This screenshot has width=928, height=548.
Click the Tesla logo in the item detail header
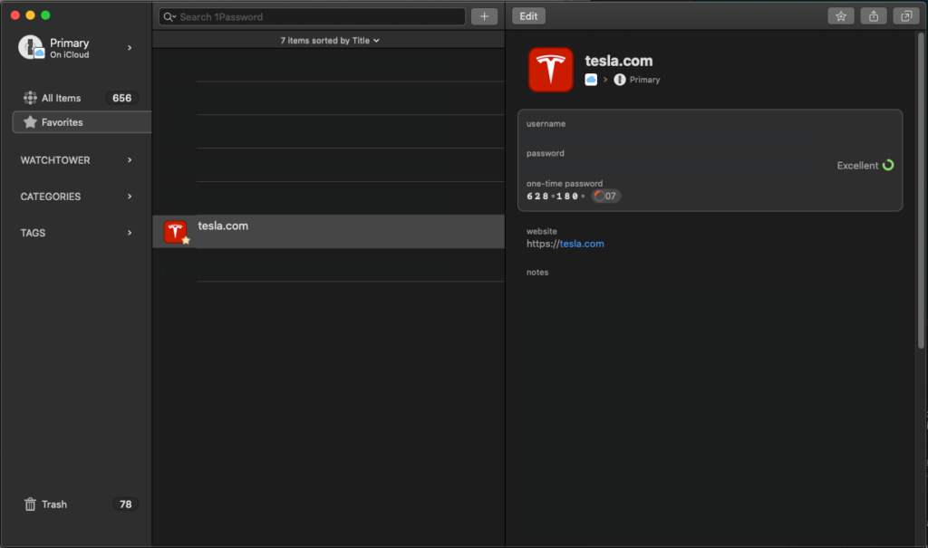click(x=550, y=69)
